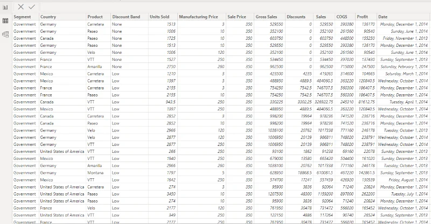Click COGS cell 314600
Image resolution: width=431 pixels, height=224 pixels.
pyautogui.click(x=347, y=74)
